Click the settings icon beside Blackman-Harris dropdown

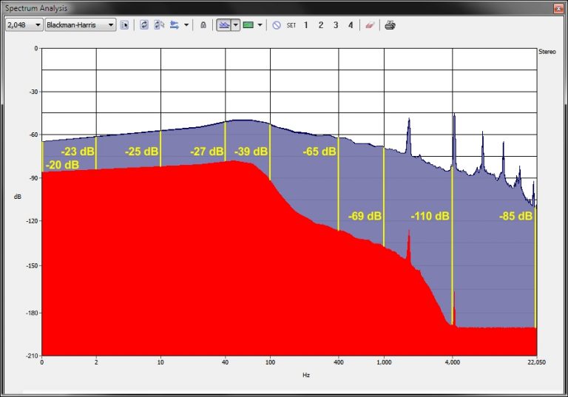124,25
